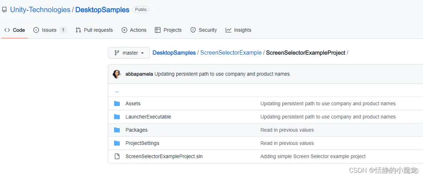Click the Issues counter badge showing 1

63,30
